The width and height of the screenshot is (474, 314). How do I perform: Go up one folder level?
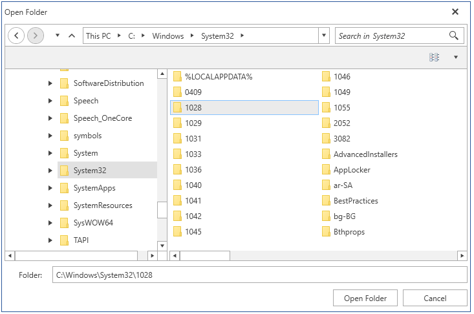pos(72,36)
